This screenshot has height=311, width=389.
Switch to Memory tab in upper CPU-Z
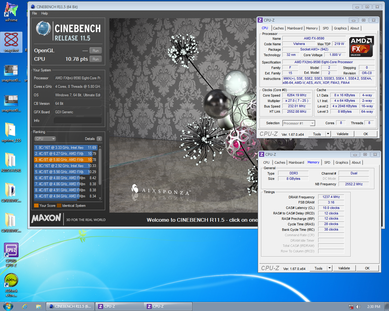(312, 28)
